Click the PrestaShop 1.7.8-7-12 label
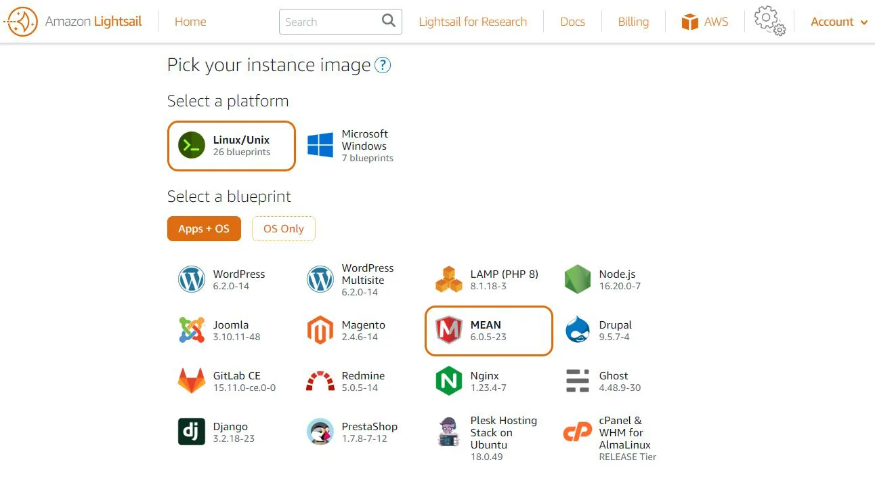Viewport: 875px width, 479px height. tap(370, 432)
